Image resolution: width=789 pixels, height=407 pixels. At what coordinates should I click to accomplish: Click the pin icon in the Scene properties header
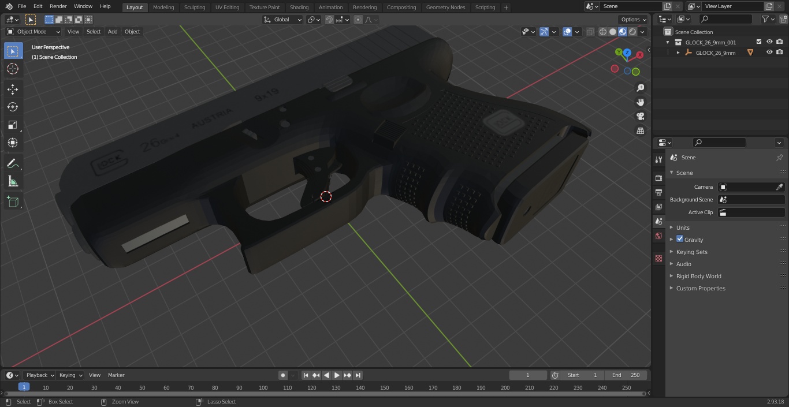coord(779,158)
